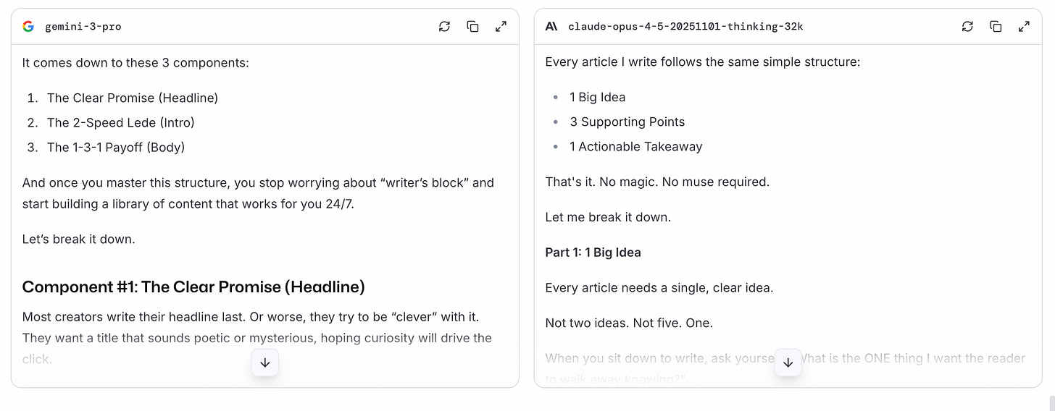Click numbered item The Clear Promise (Headline)
The height and width of the screenshot is (411, 1055).
point(133,98)
